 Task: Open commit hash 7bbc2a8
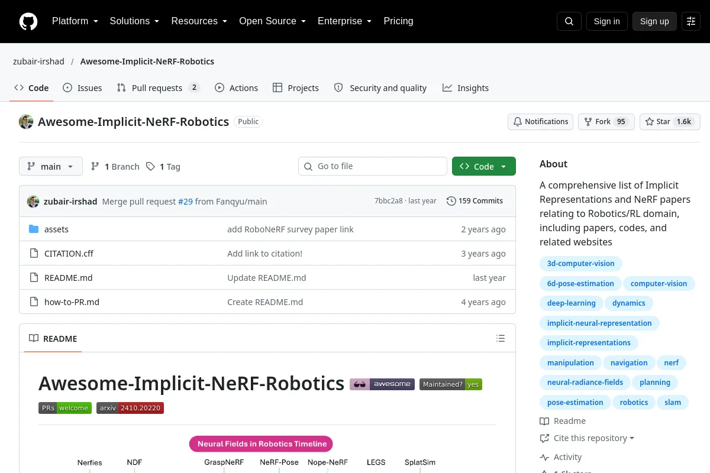(389, 201)
